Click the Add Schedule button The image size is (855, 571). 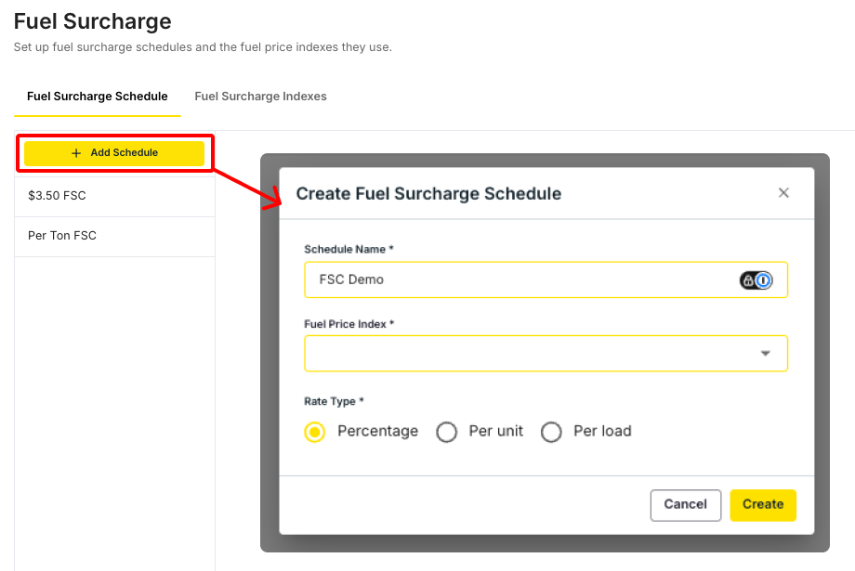[x=114, y=153]
